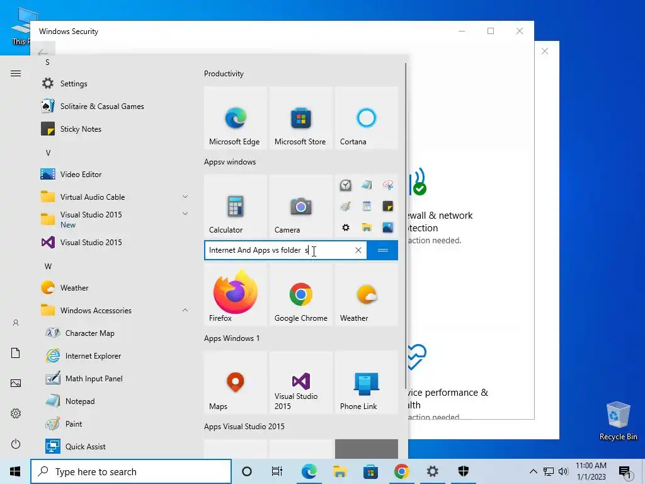Select the Apps Windows 1 group title
Viewport: 645px width, 484px height.
(x=232, y=338)
